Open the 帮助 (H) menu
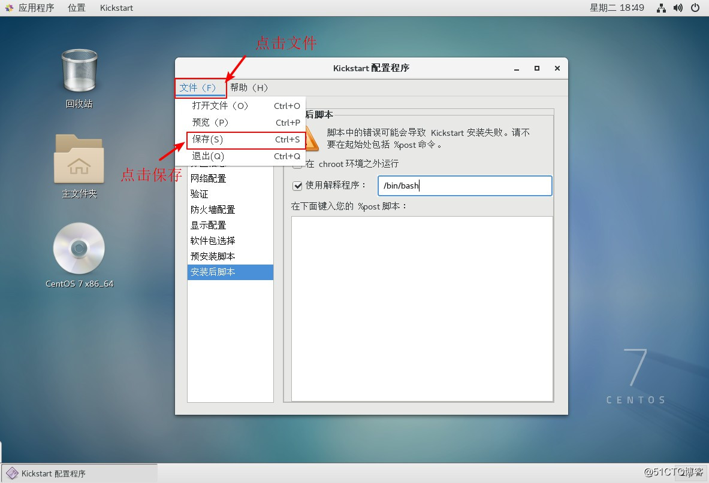This screenshot has height=483, width=709. click(x=249, y=87)
